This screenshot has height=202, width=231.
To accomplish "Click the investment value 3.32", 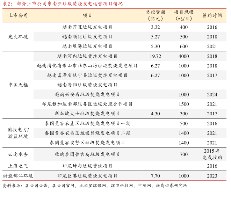I will click(156, 27).
